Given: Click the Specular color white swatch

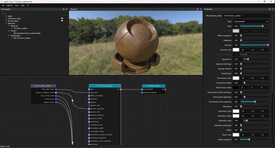Looking at the screenshot, I should click(236, 50).
